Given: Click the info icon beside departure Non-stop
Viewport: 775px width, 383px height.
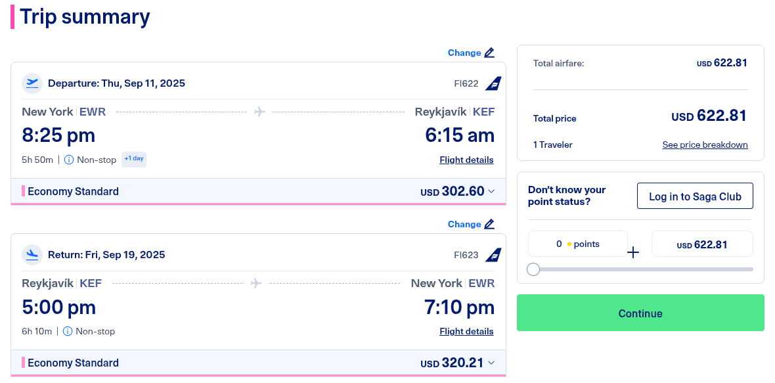Looking at the screenshot, I should pyautogui.click(x=69, y=160).
